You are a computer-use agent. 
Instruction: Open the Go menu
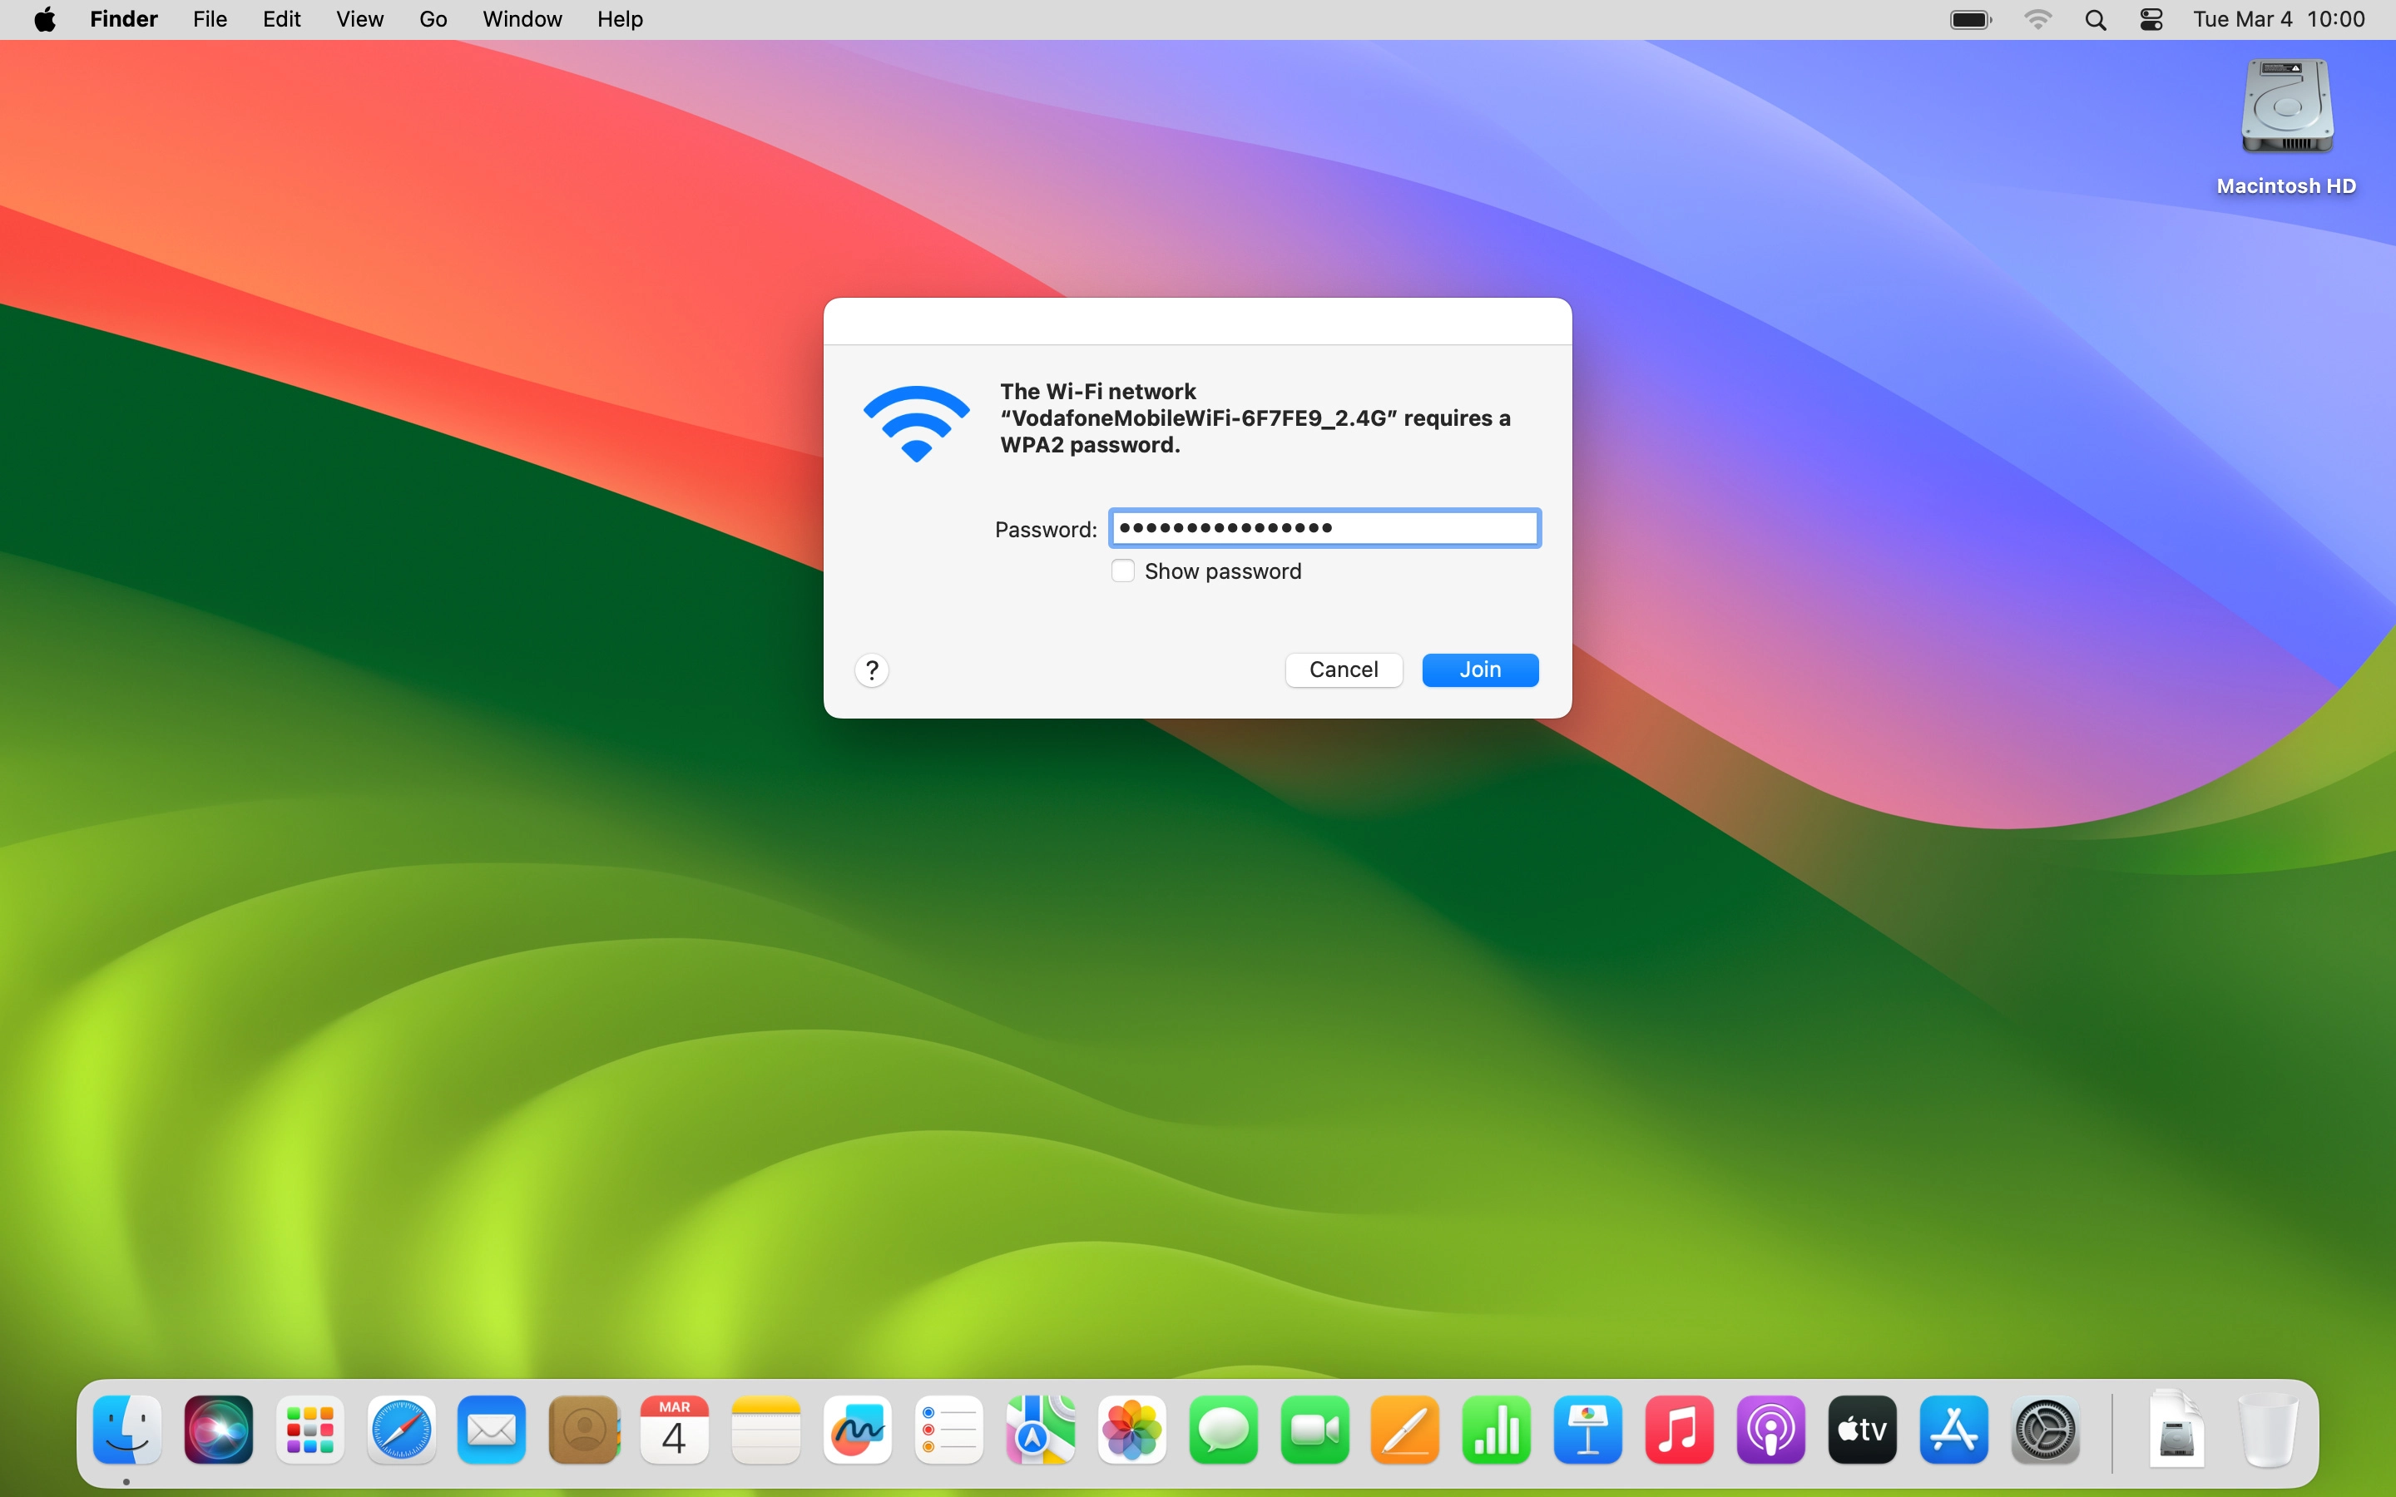click(433, 20)
